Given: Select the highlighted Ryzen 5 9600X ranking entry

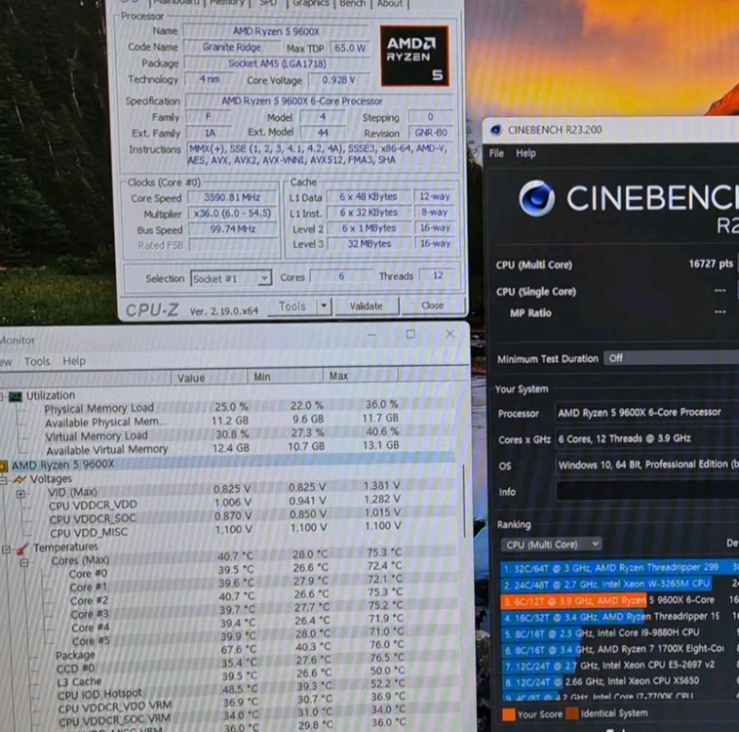Looking at the screenshot, I should coord(619,600).
